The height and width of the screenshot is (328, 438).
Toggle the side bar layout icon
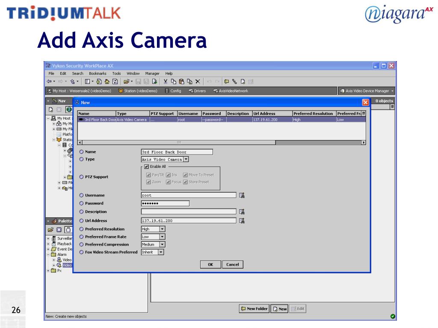point(87,82)
